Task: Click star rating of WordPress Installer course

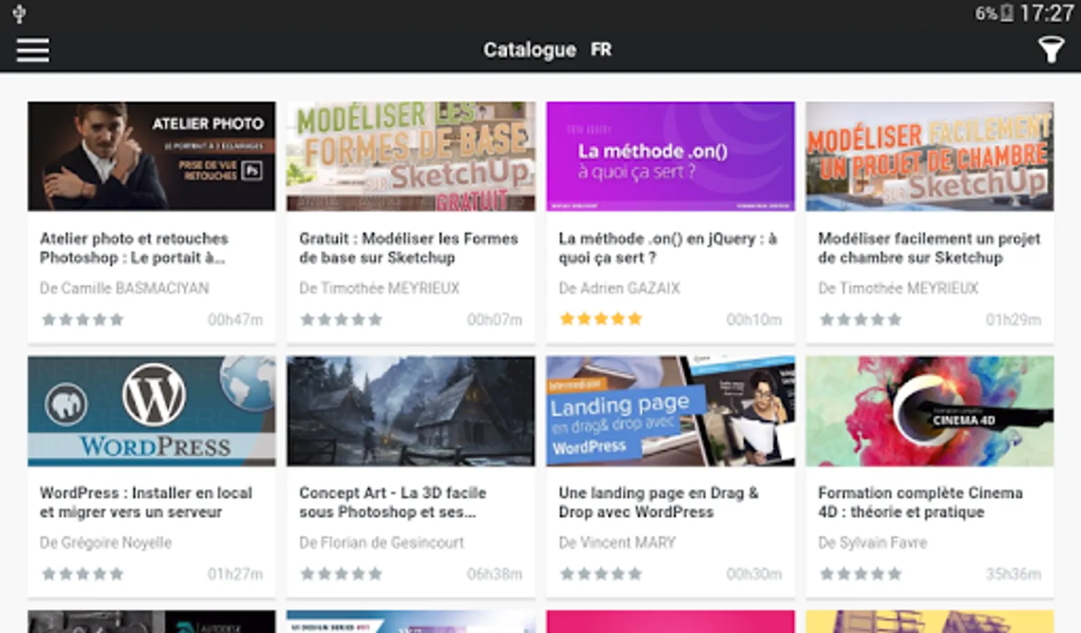Action: click(82, 574)
